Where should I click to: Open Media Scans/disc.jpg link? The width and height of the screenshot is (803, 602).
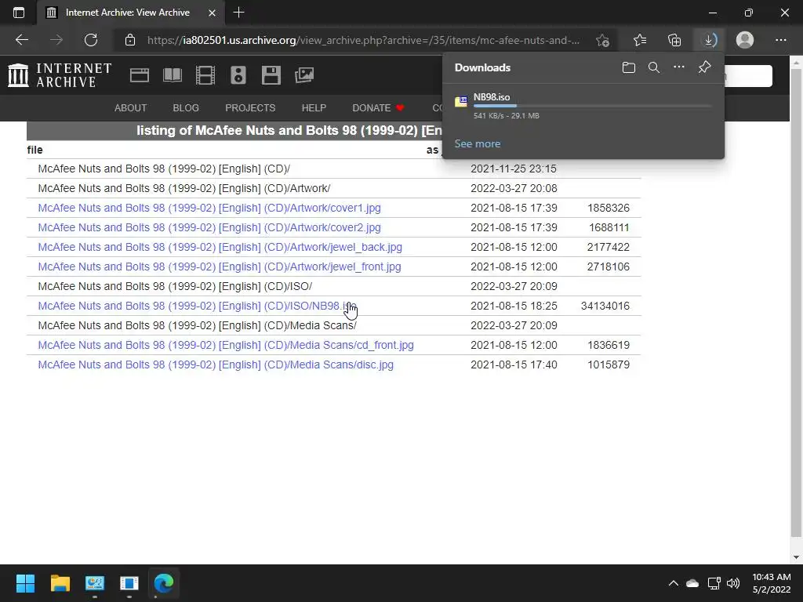[216, 364]
